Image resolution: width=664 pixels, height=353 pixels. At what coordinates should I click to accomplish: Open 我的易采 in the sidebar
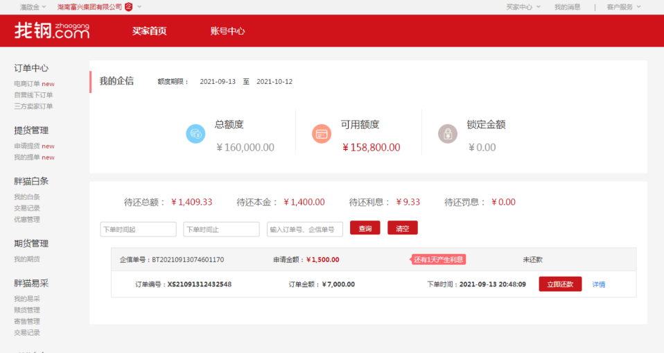[27, 299]
